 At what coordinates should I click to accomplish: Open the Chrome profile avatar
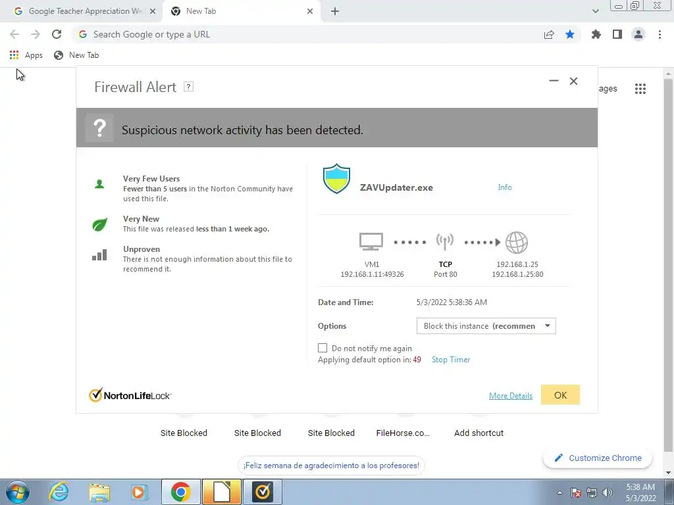click(638, 34)
